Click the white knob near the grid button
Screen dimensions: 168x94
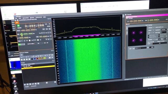pyautogui.click(x=50, y=57)
